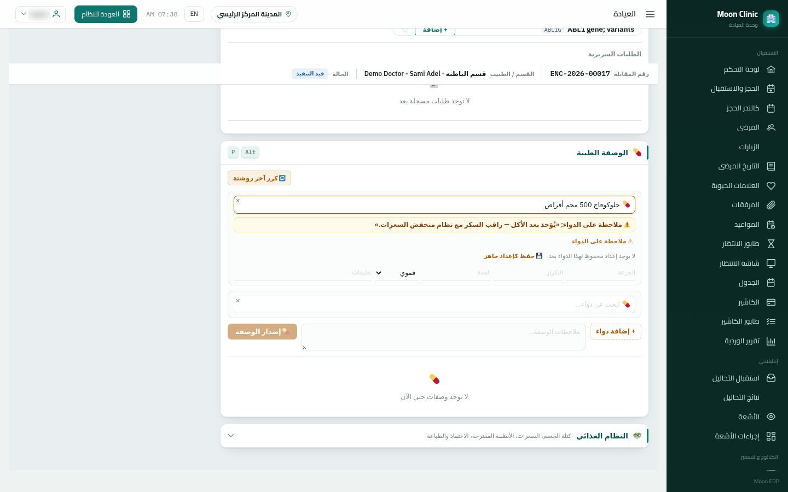This screenshot has width=788, height=492.
Task: Click the العلامات الحيوية heart icon
Action: (771, 186)
